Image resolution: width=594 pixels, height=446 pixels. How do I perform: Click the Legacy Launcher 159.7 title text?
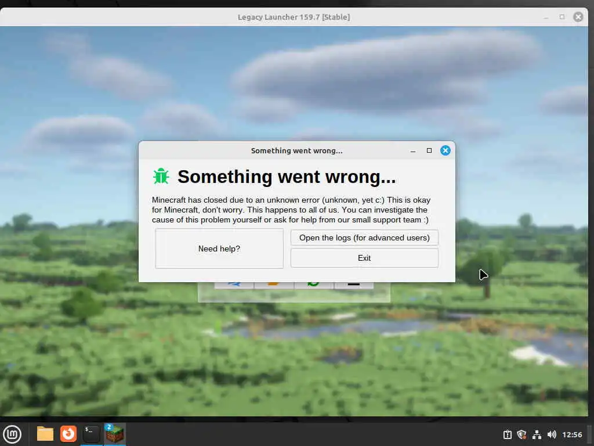pyautogui.click(x=294, y=17)
